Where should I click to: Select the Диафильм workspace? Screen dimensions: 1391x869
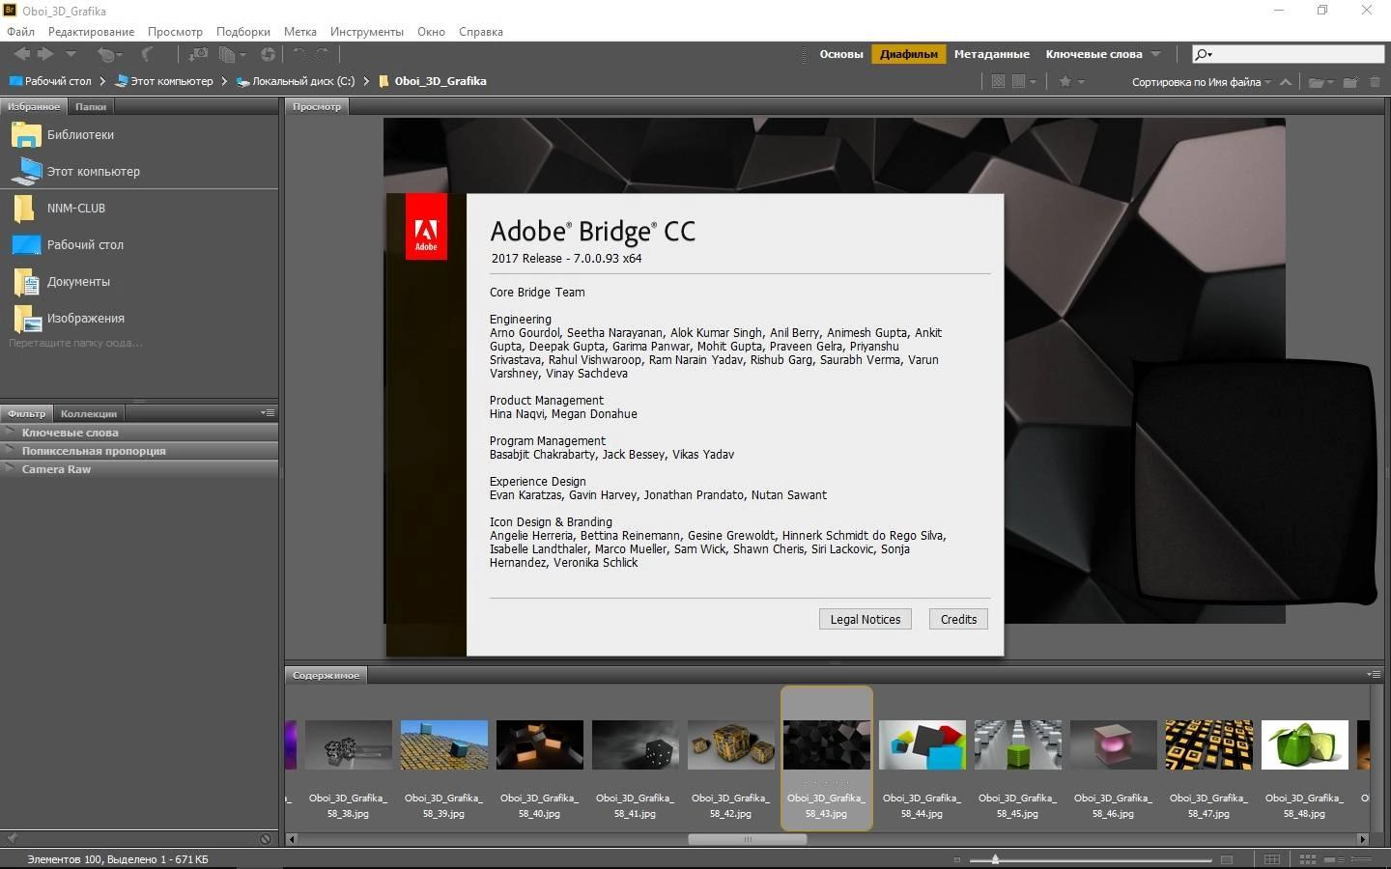click(908, 54)
